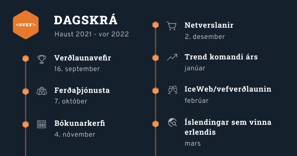Viewport: 297px width, 156px height.
Task: Click the map pin icon beside Ferðaþjónusta
Action: click(x=42, y=91)
